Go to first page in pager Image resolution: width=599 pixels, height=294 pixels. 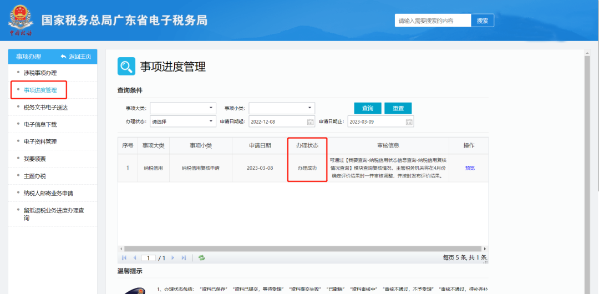[x=124, y=258]
